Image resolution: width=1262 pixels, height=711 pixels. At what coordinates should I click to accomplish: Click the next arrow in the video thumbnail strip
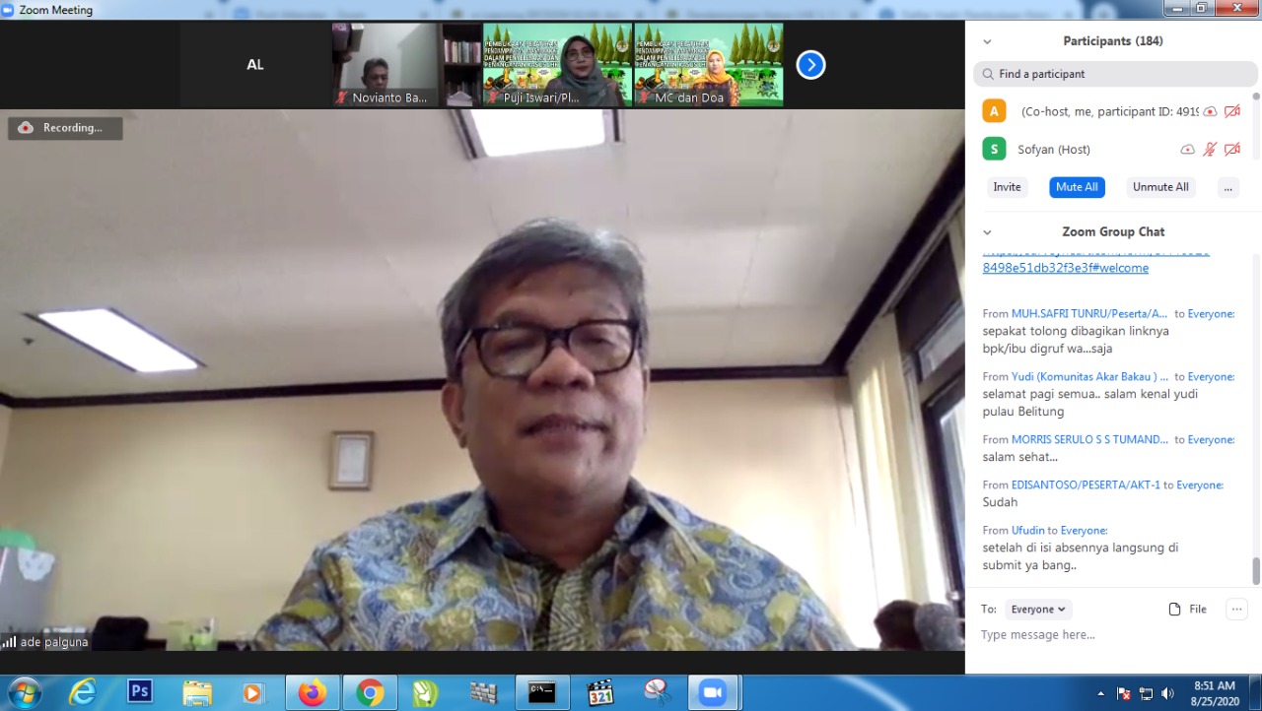[810, 65]
